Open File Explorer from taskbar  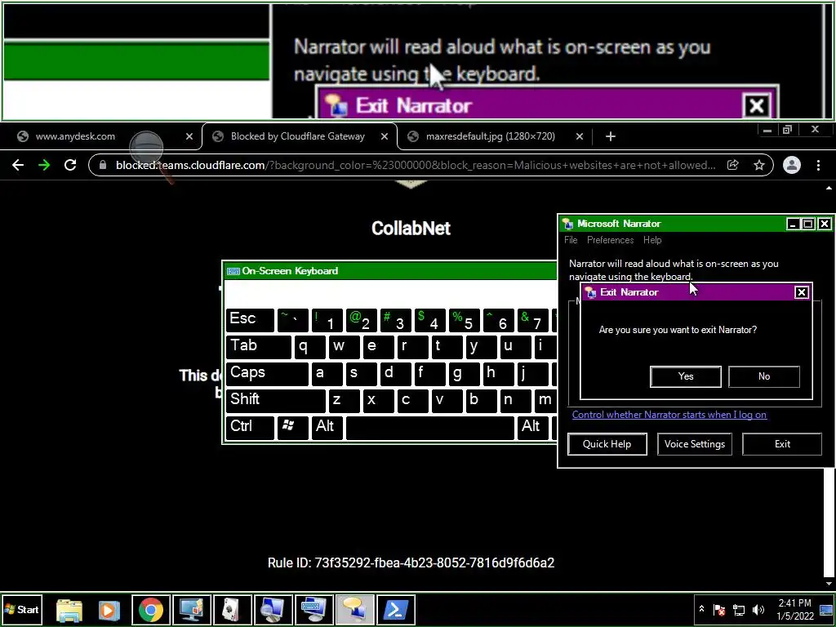pyautogui.click(x=69, y=609)
